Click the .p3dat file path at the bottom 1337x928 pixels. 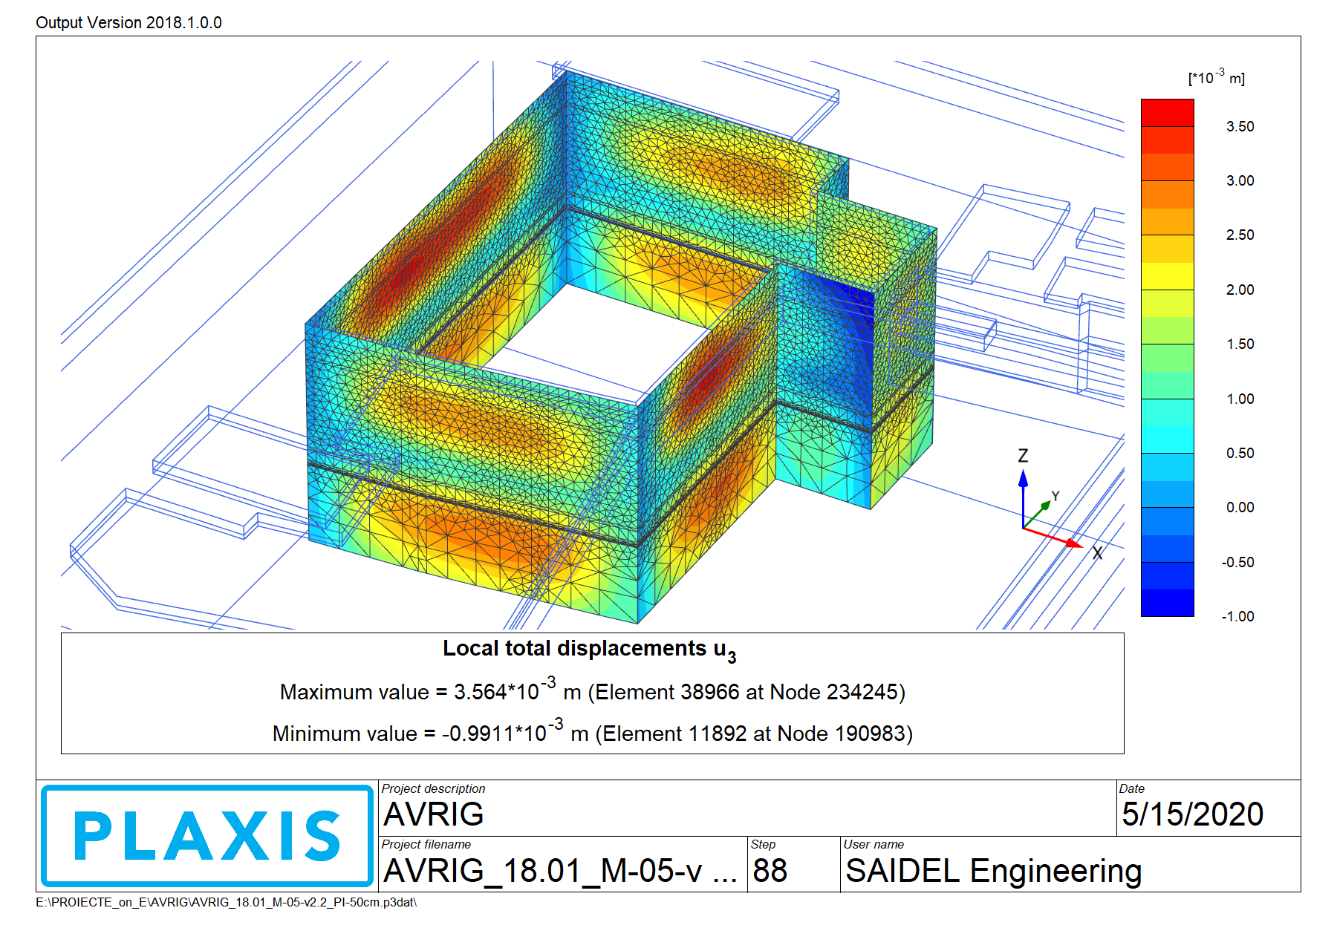(x=227, y=903)
